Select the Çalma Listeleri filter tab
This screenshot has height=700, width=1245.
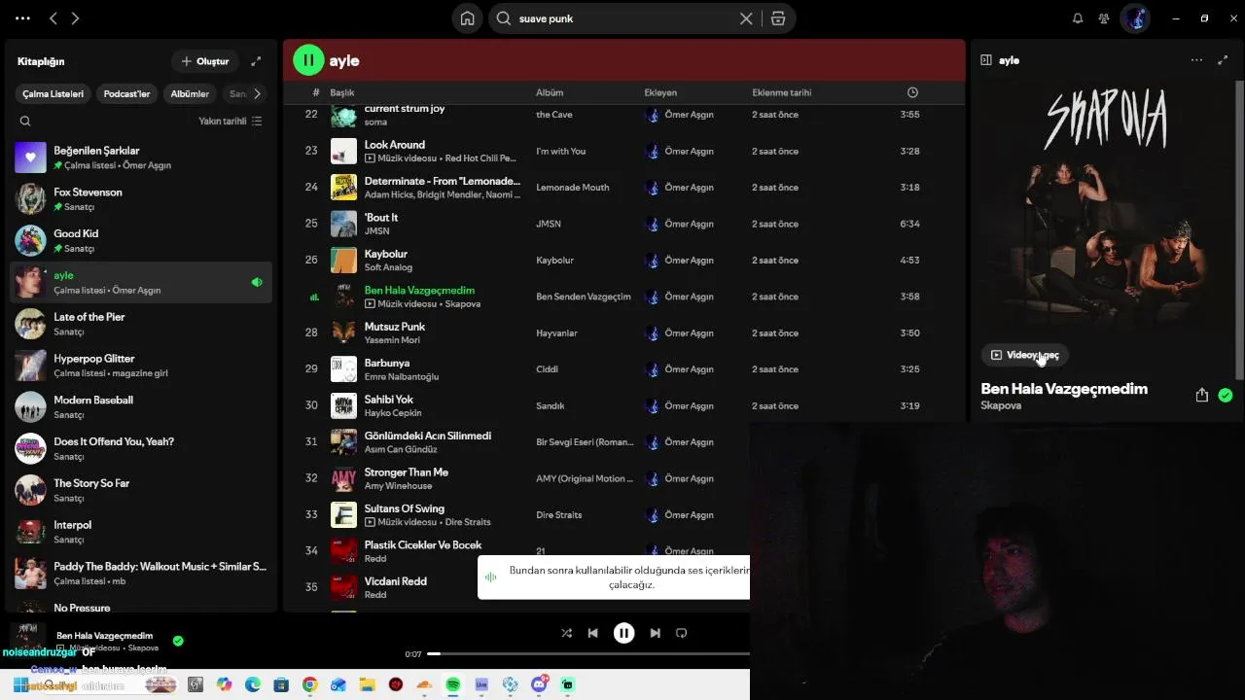tap(53, 94)
